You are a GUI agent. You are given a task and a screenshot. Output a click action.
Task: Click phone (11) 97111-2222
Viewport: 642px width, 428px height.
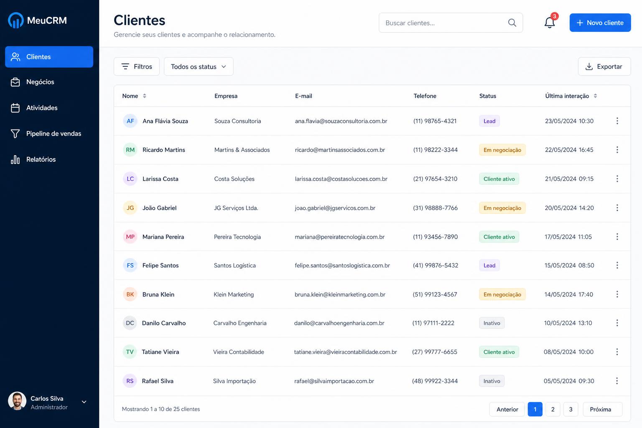pyautogui.click(x=433, y=323)
